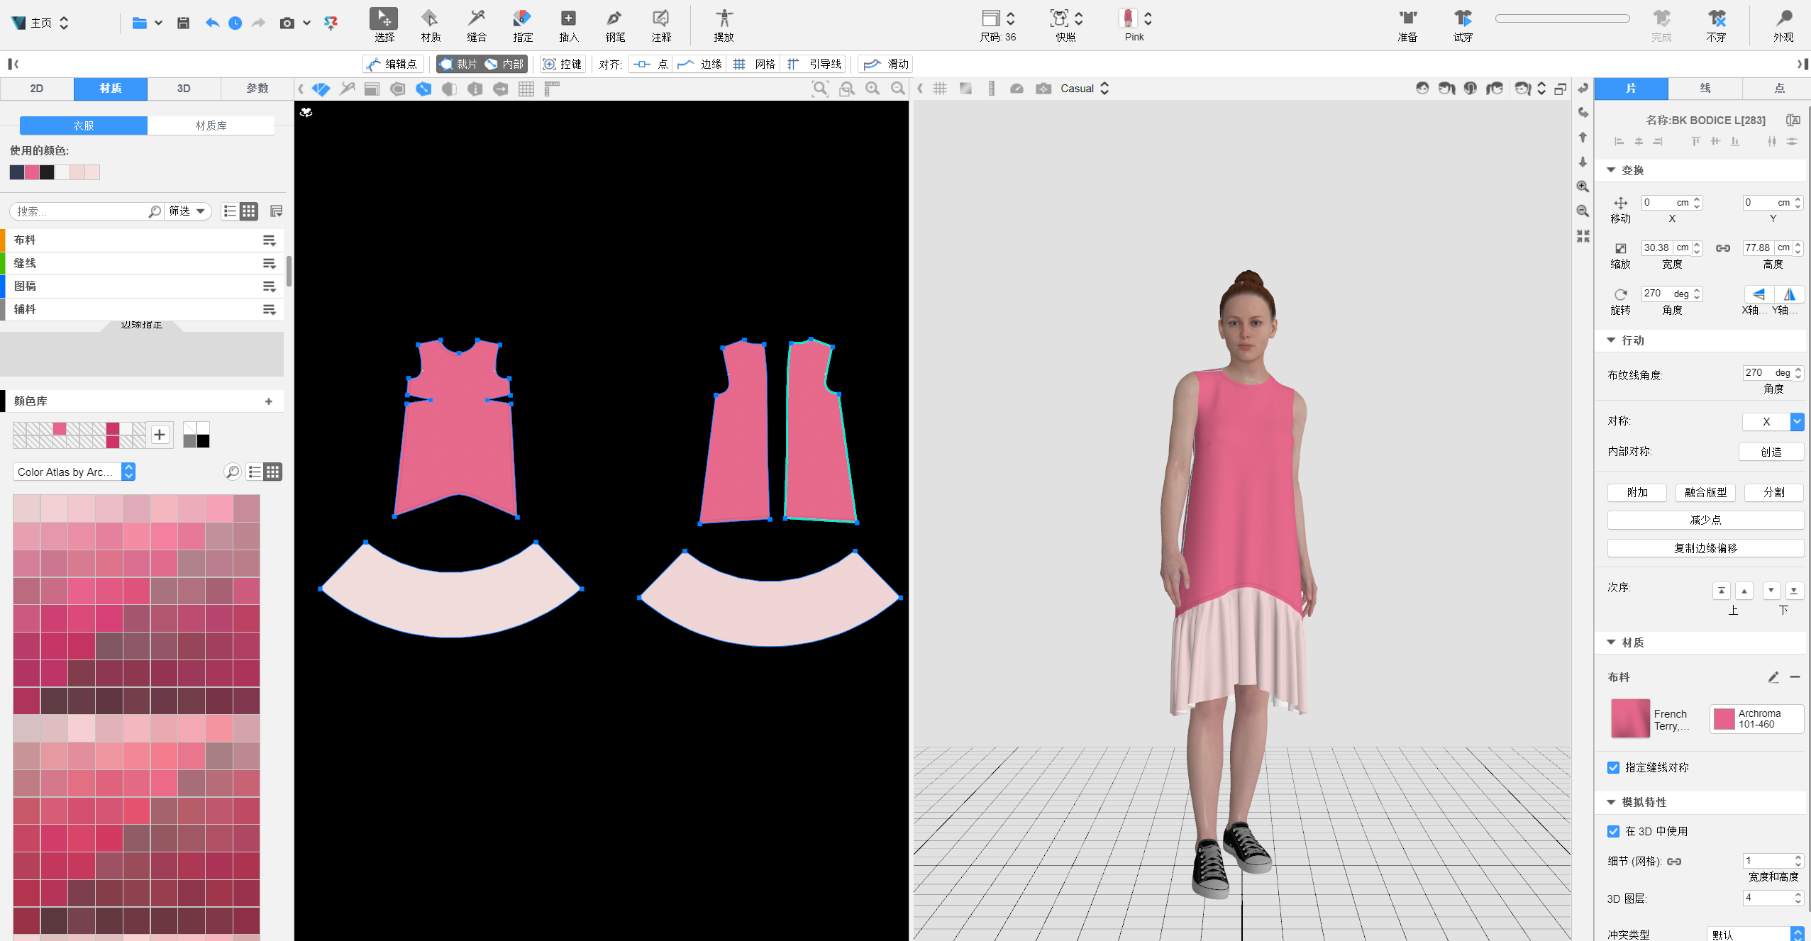
Task: Switch to the 3D tab
Action: (184, 89)
